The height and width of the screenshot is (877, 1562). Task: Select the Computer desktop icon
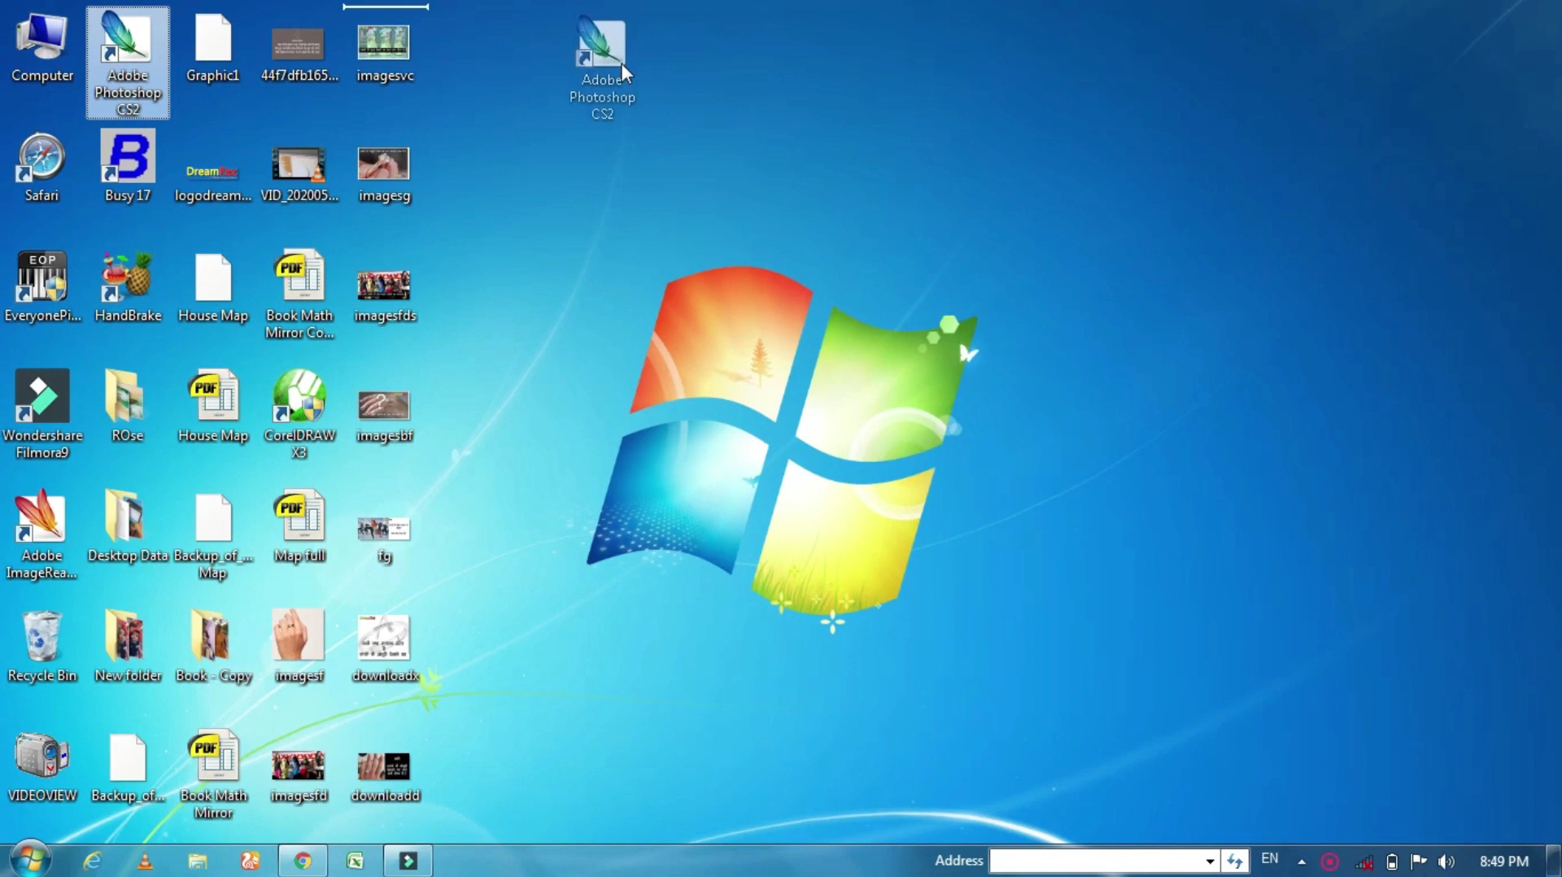coord(41,49)
